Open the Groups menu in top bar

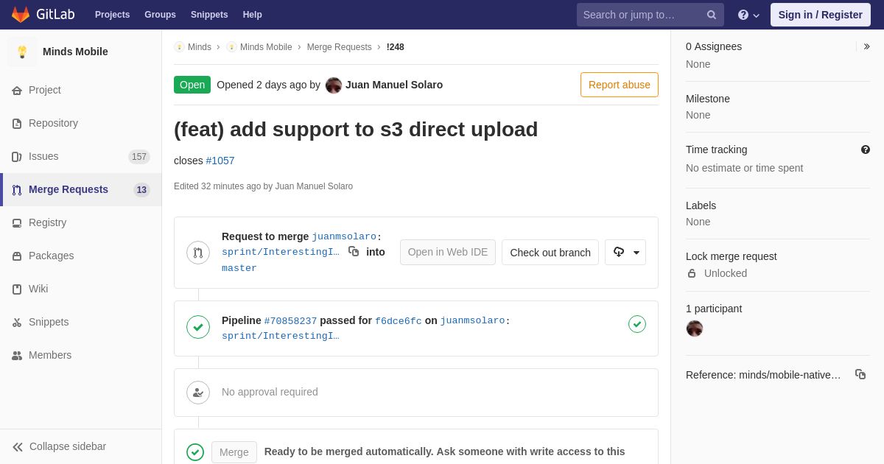pos(160,15)
